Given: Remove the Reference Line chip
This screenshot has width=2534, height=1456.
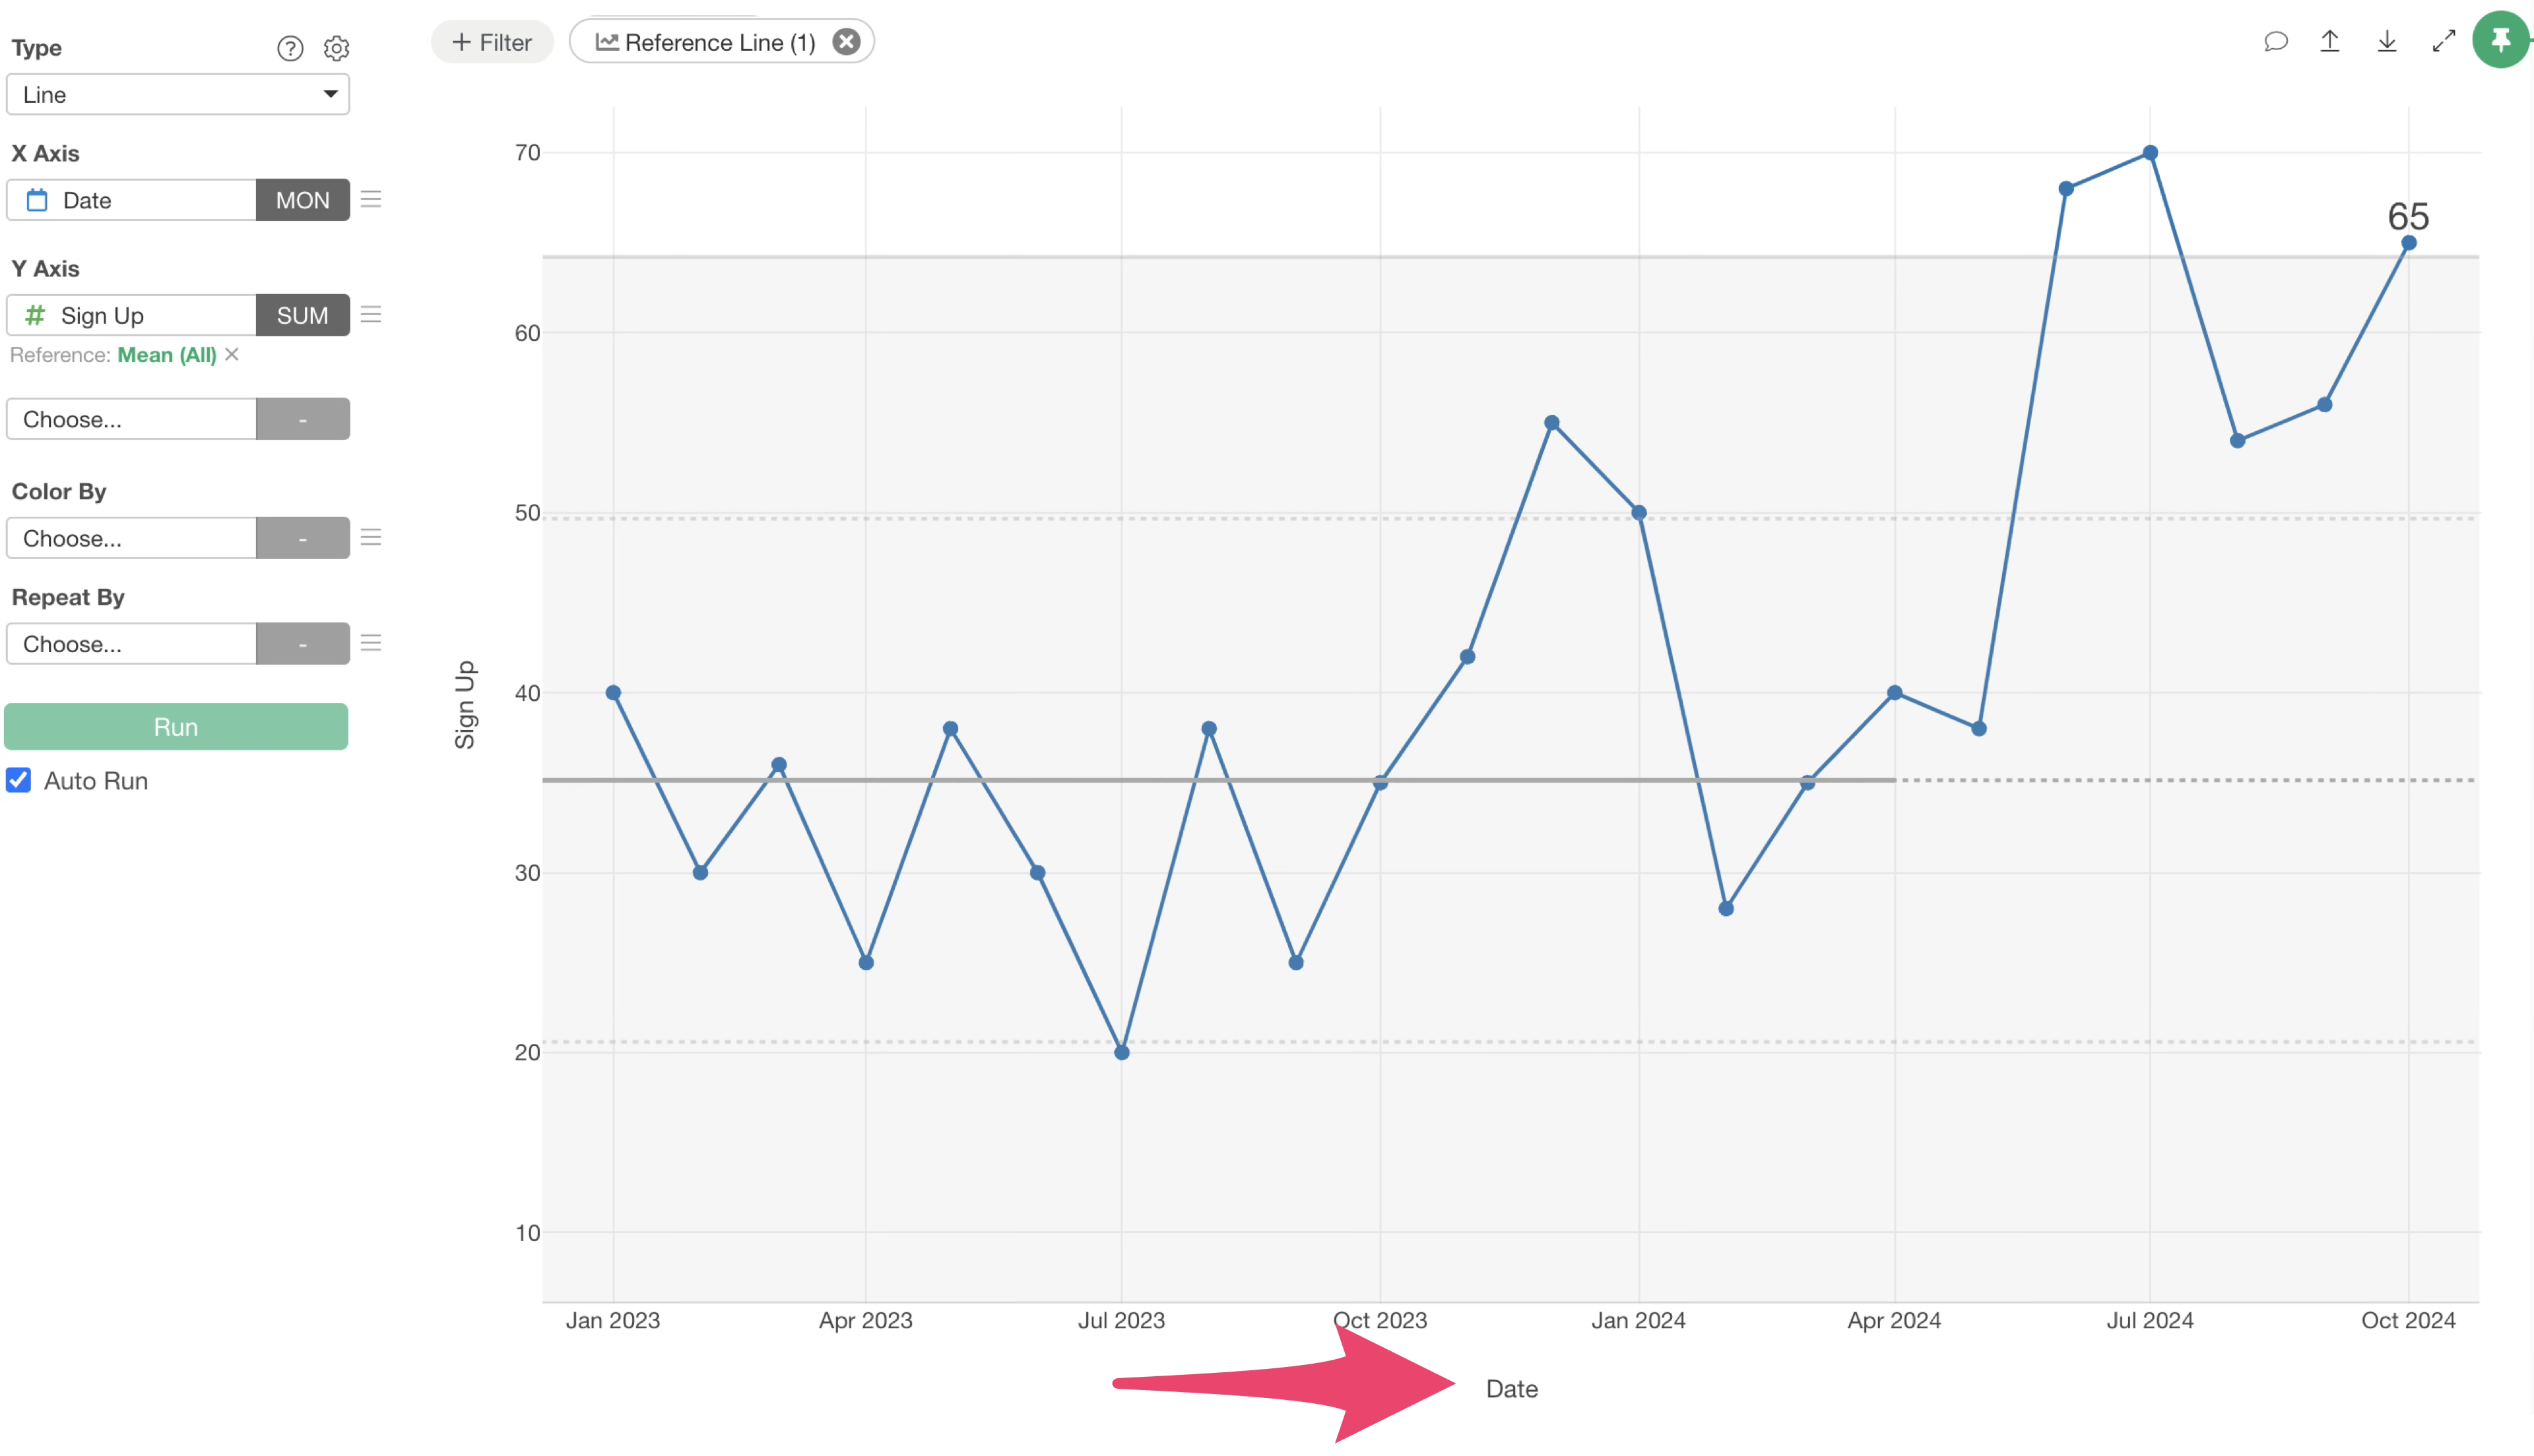Looking at the screenshot, I should (847, 42).
